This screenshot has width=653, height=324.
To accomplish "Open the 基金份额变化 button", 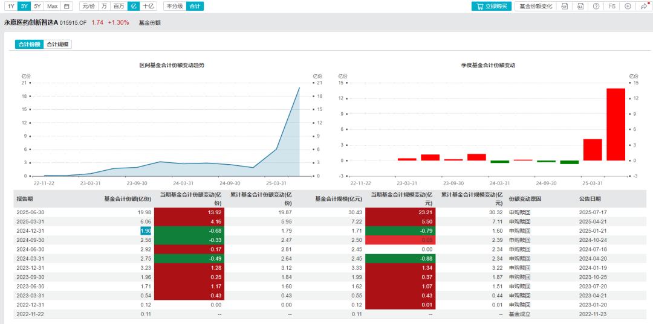I will click(x=536, y=6).
